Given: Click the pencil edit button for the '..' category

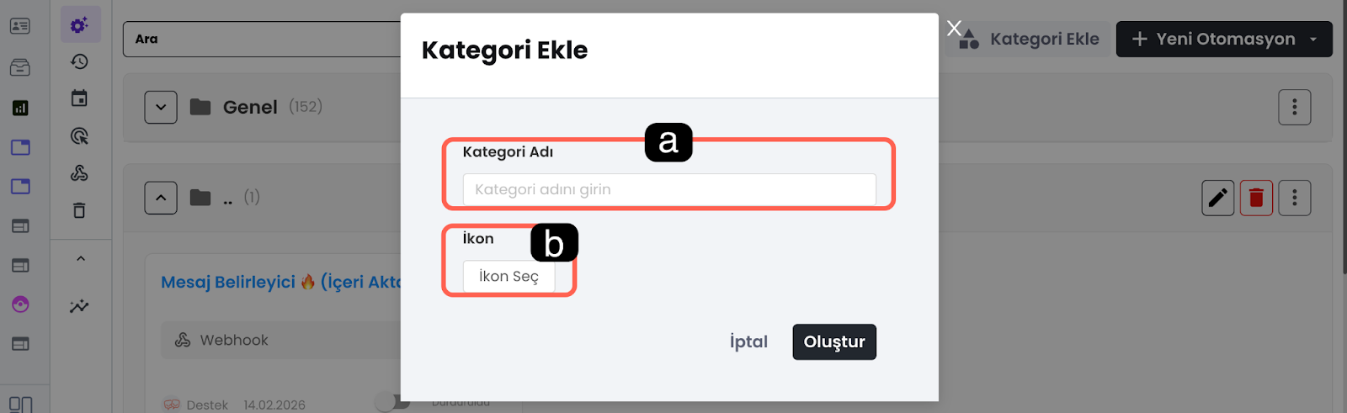Looking at the screenshot, I should (x=1217, y=198).
